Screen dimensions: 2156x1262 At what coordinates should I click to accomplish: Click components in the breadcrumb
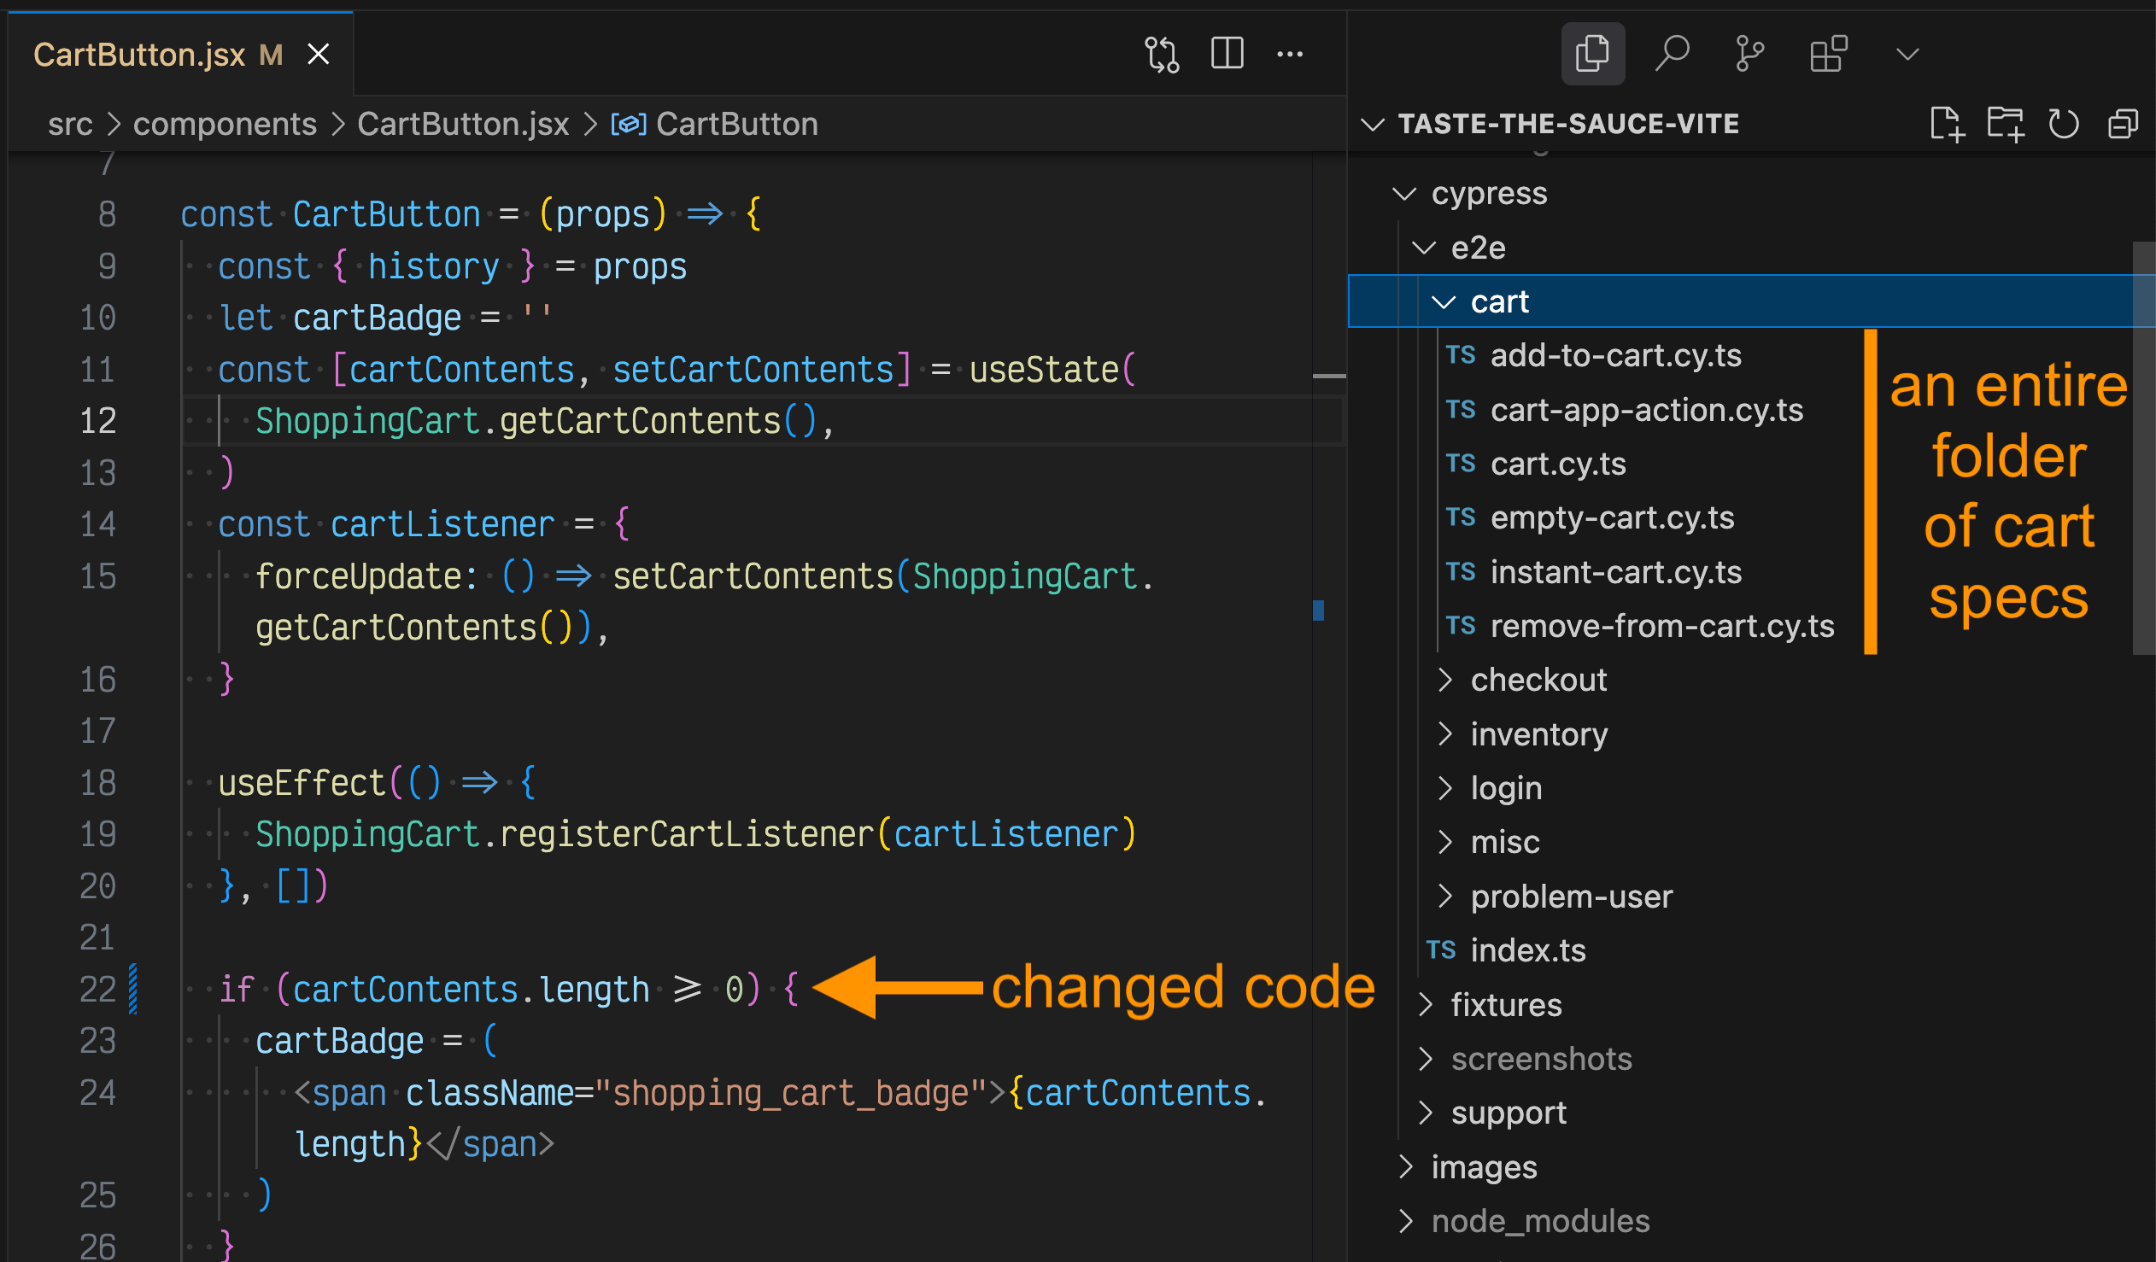coord(225,125)
